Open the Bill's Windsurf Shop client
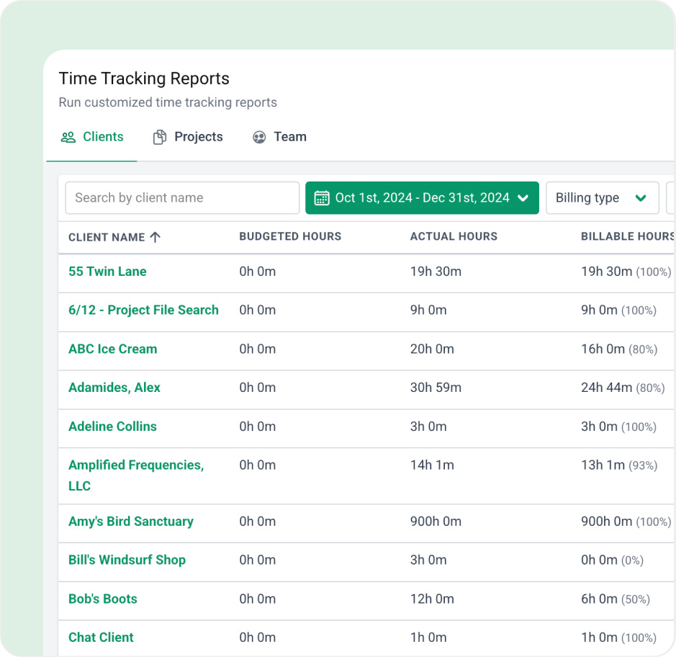Screen dimensions: 676x657 pos(127,560)
